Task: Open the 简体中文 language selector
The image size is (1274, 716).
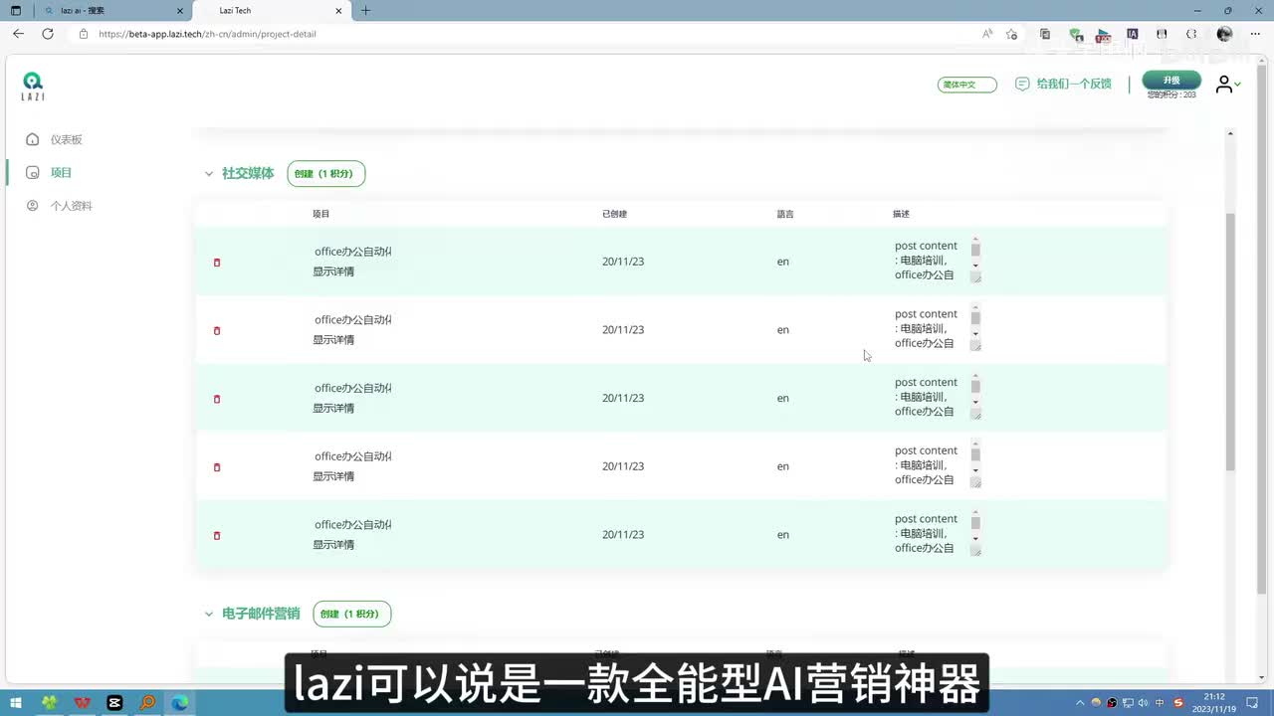Action: (x=966, y=85)
